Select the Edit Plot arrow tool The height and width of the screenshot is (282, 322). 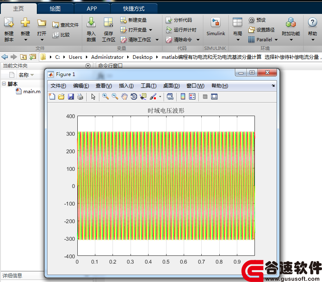click(93, 96)
